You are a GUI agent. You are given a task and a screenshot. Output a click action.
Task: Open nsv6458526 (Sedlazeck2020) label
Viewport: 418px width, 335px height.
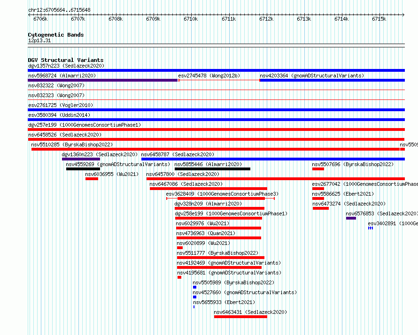point(65,135)
